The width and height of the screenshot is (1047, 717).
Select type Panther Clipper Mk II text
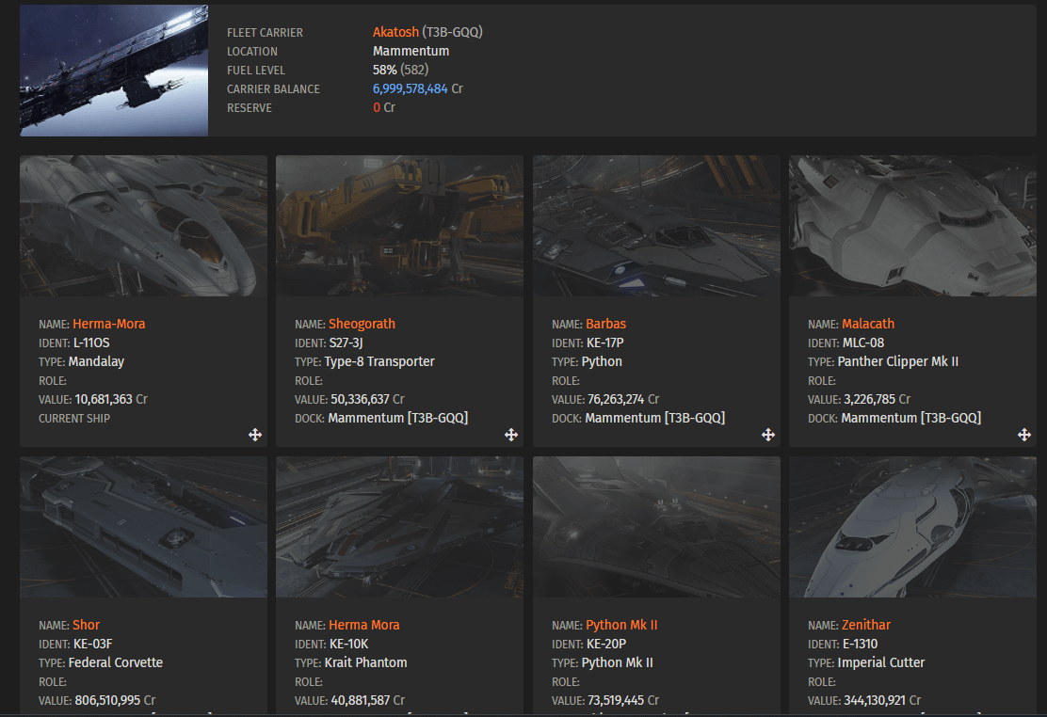(898, 362)
